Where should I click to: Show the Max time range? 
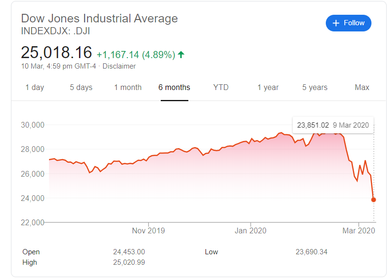pos(362,88)
